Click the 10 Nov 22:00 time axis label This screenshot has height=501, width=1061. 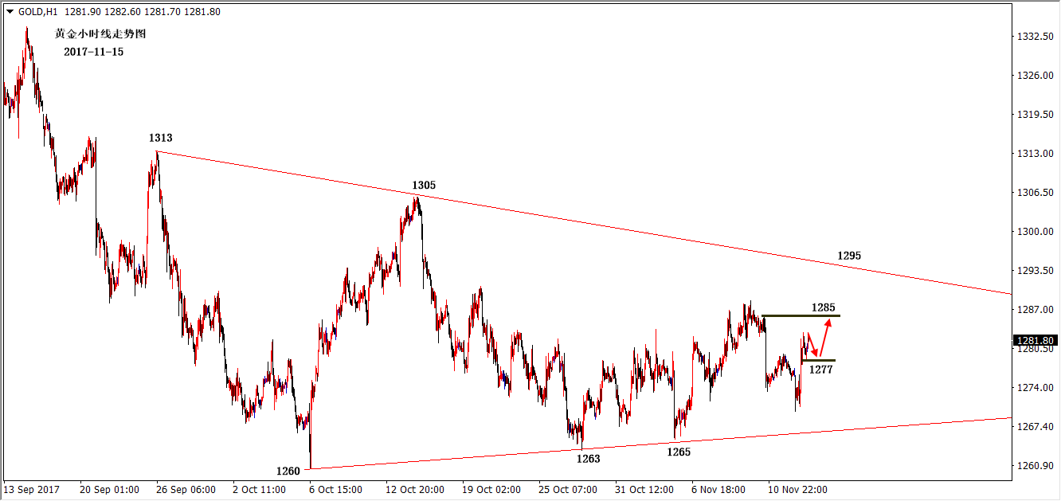pos(797,489)
